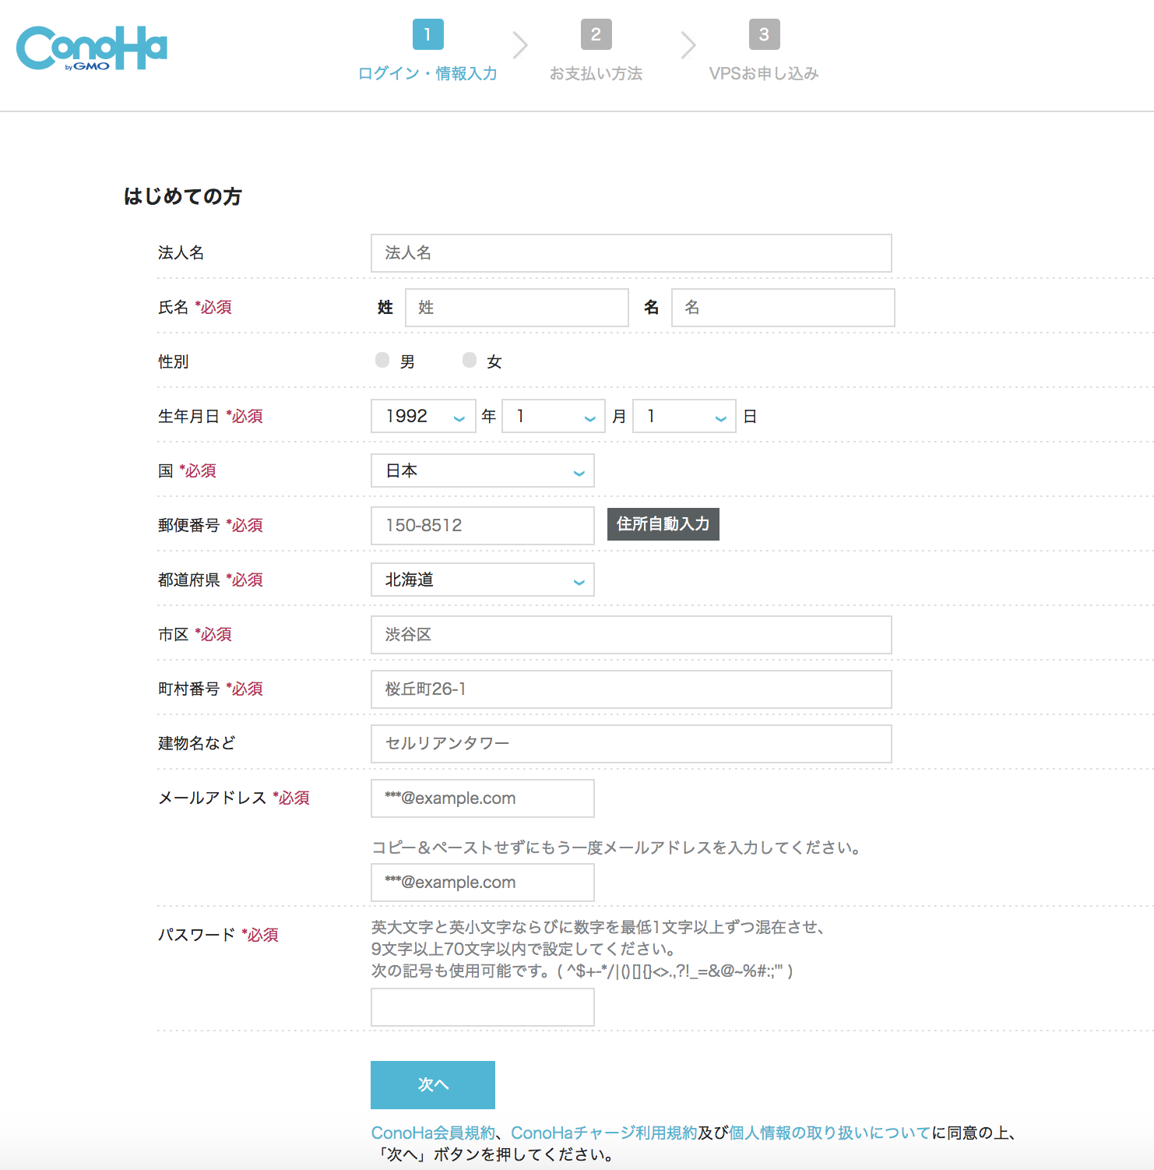This screenshot has height=1170, width=1154.
Task: Open the country dropdown showing 日本
Action: (482, 470)
